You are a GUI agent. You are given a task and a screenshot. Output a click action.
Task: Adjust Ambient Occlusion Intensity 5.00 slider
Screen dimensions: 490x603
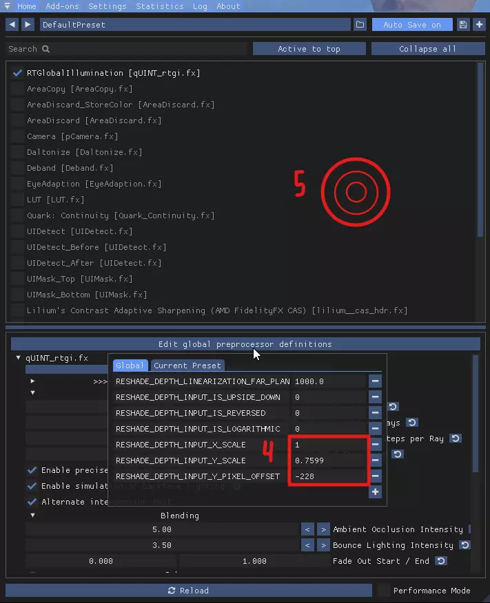click(x=162, y=529)
